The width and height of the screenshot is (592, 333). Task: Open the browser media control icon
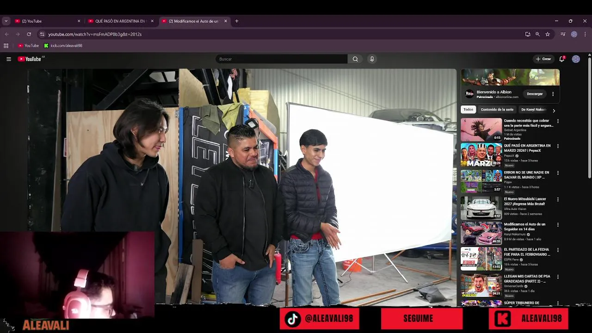(563, 34)
